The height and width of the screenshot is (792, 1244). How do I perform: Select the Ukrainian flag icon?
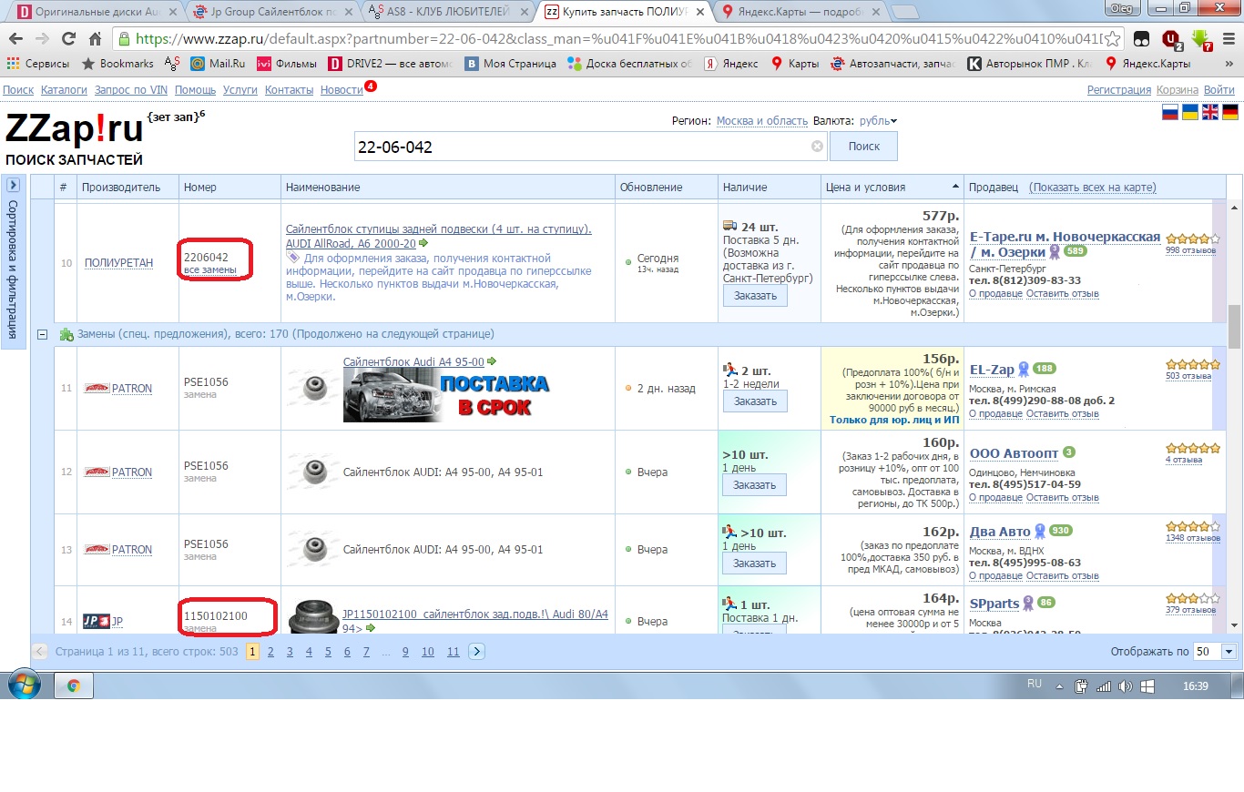[1190, 112]
